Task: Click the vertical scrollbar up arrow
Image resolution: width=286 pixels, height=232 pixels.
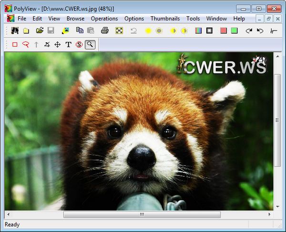Action: [277, 56]
